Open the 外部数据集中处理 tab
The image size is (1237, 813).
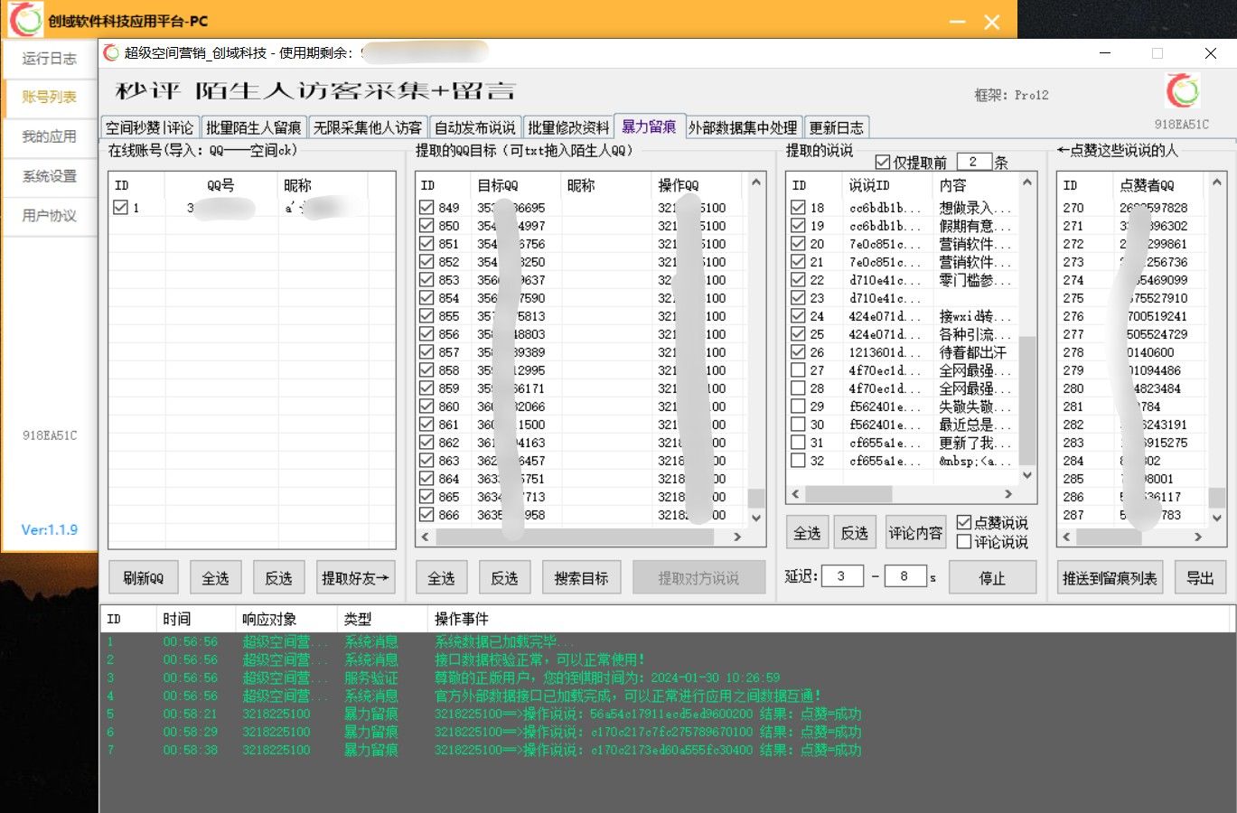(x=743, y=127)
